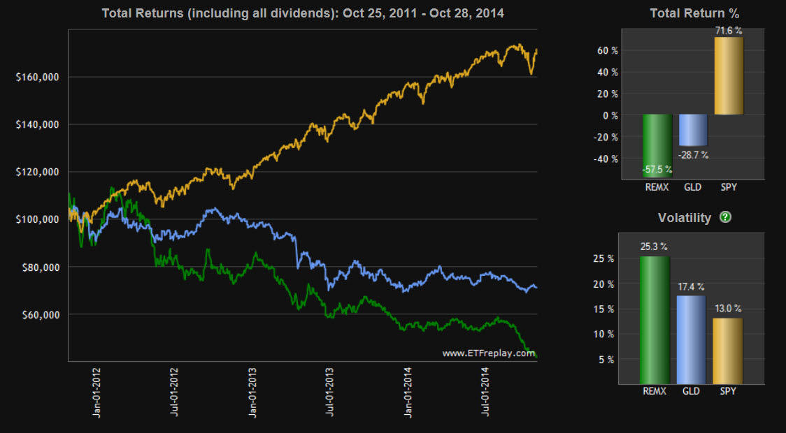Screen dimensions: 786x433
Task: Click the Total Returns chart title text
Action: 303,13
